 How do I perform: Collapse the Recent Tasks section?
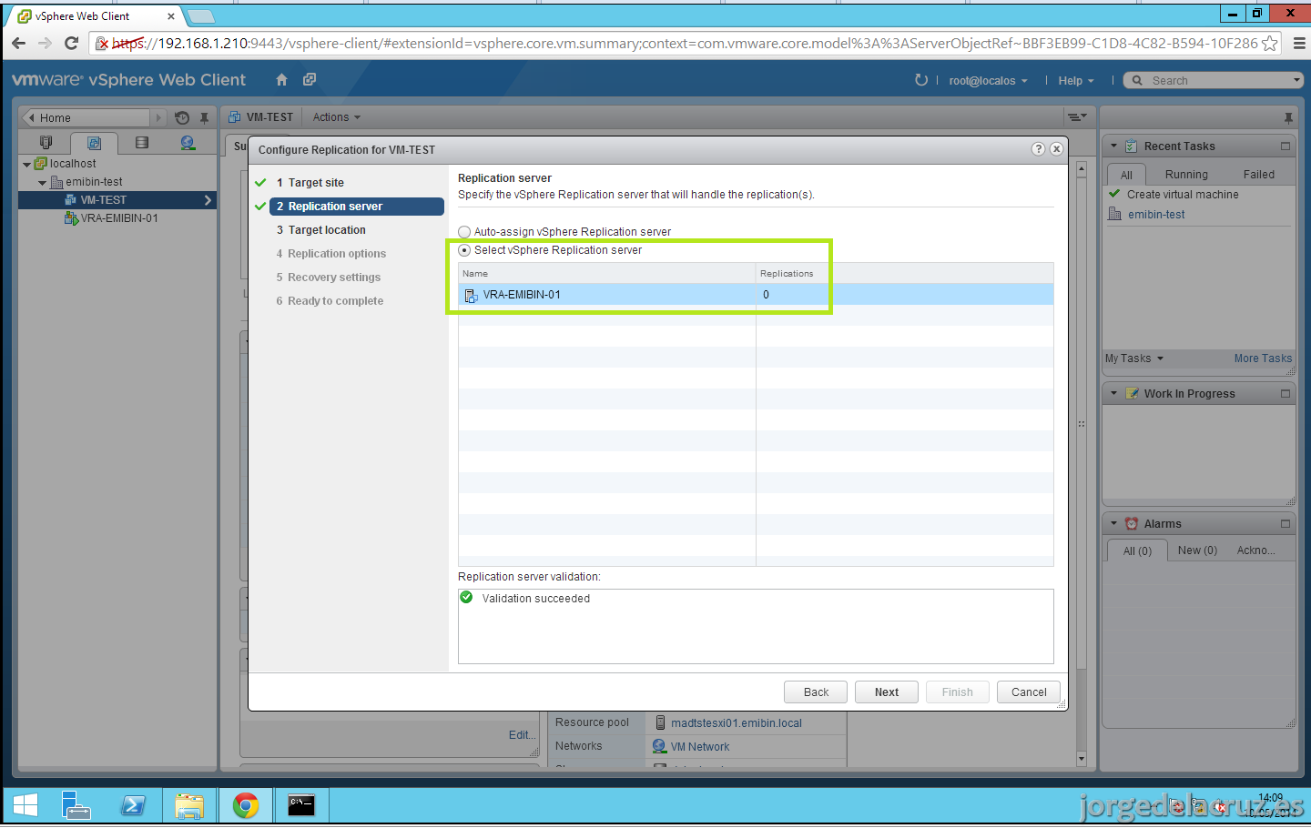tap(1113, 146)
